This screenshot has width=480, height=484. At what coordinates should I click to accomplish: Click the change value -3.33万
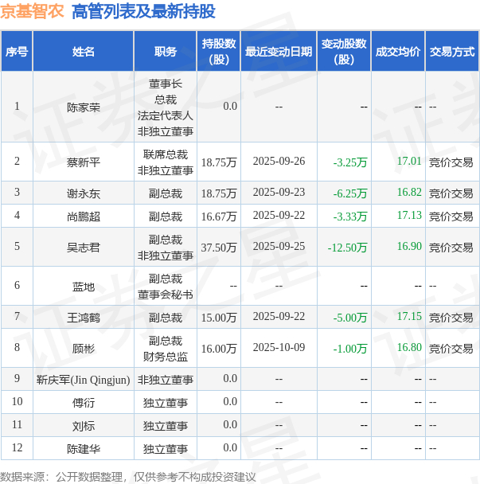(350, 217)
